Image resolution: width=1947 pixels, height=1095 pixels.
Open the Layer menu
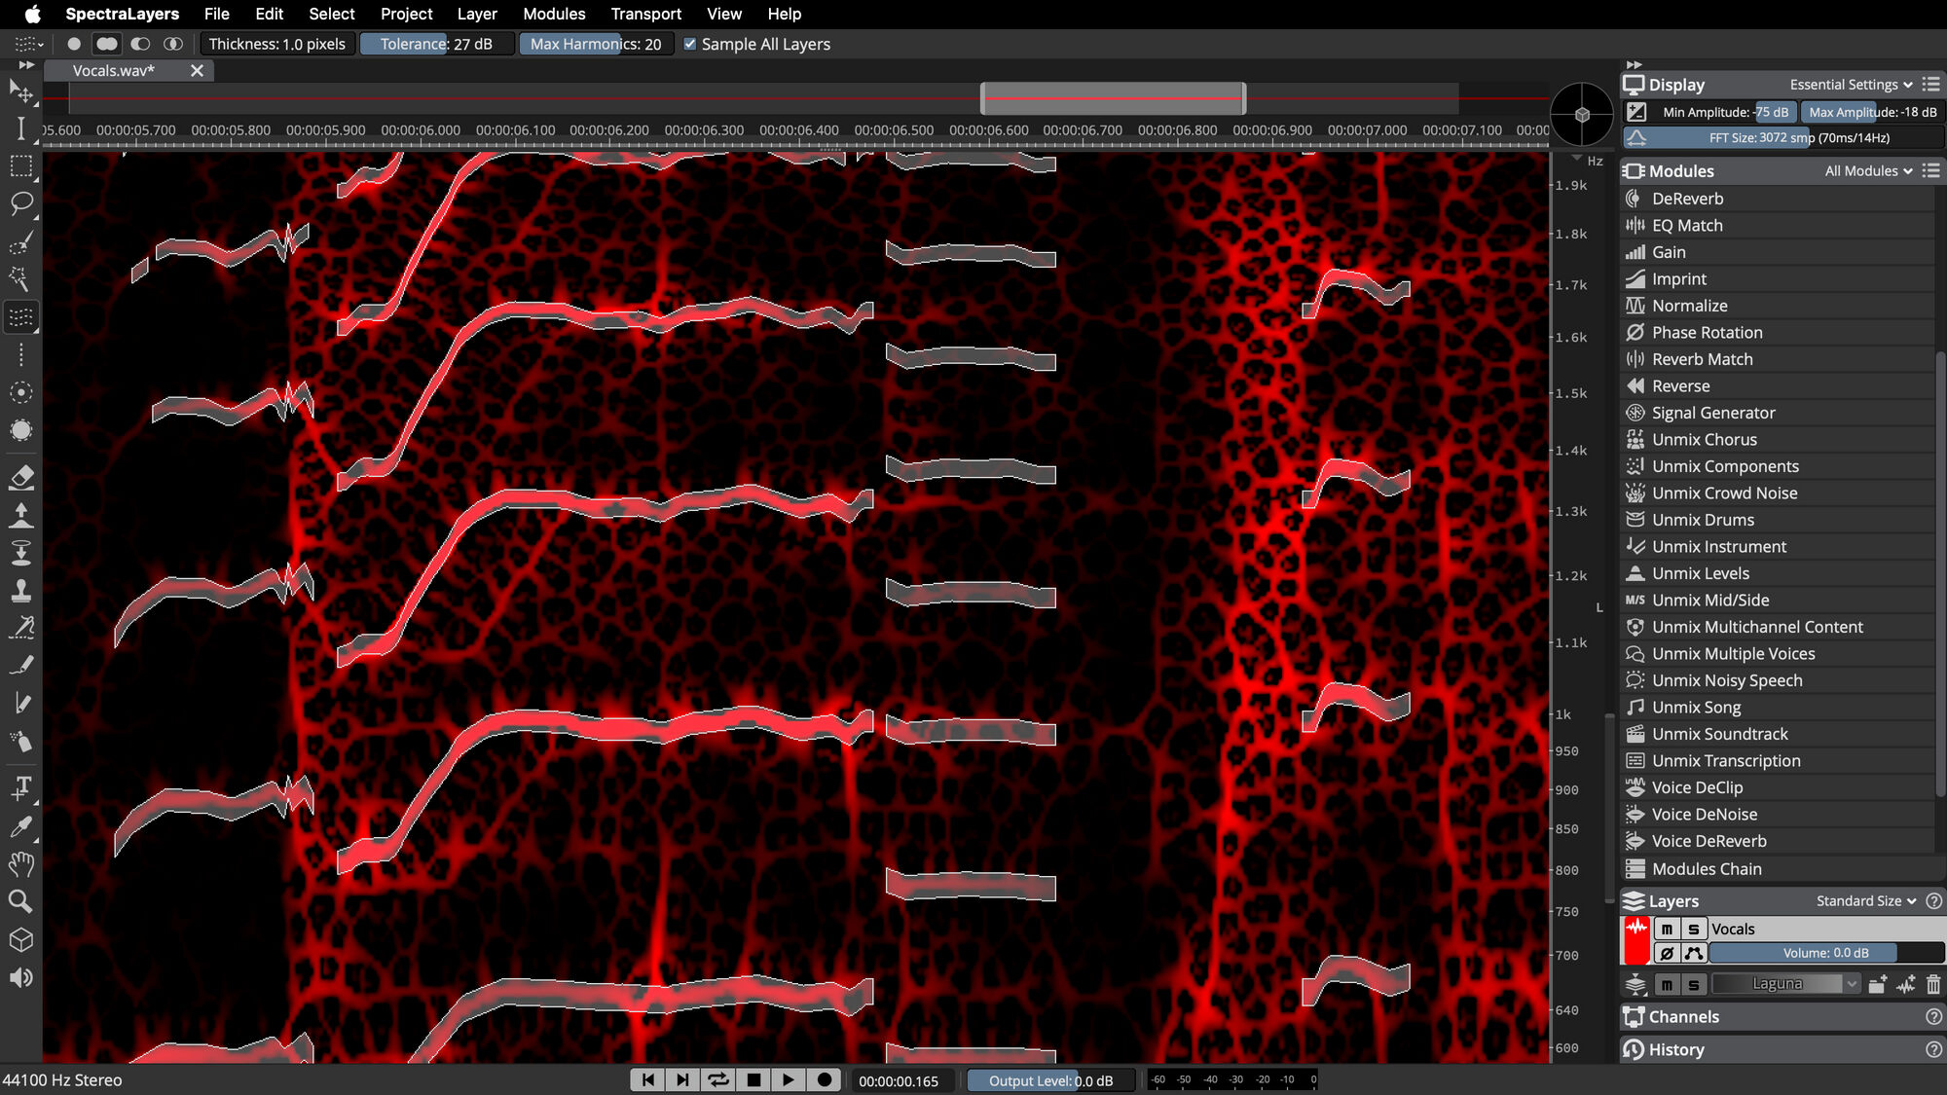coord(477,14)
